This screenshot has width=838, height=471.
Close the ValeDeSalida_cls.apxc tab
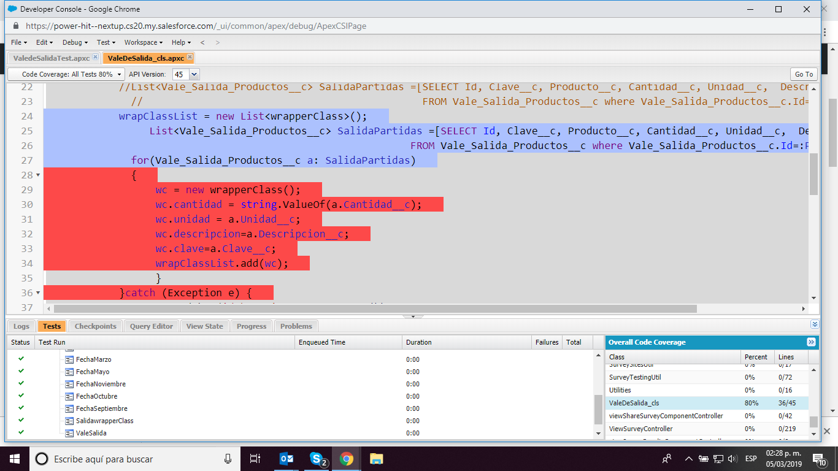click(190, 57)
